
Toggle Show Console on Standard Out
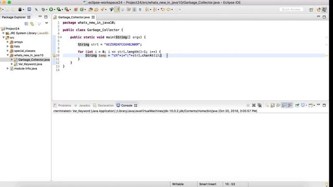click(x=284, y=105)
